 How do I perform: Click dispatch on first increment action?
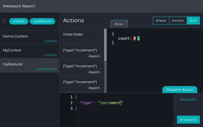click(94, 56)
